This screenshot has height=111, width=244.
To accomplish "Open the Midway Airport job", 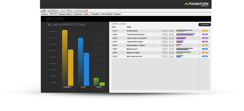I will coord(132,49).
